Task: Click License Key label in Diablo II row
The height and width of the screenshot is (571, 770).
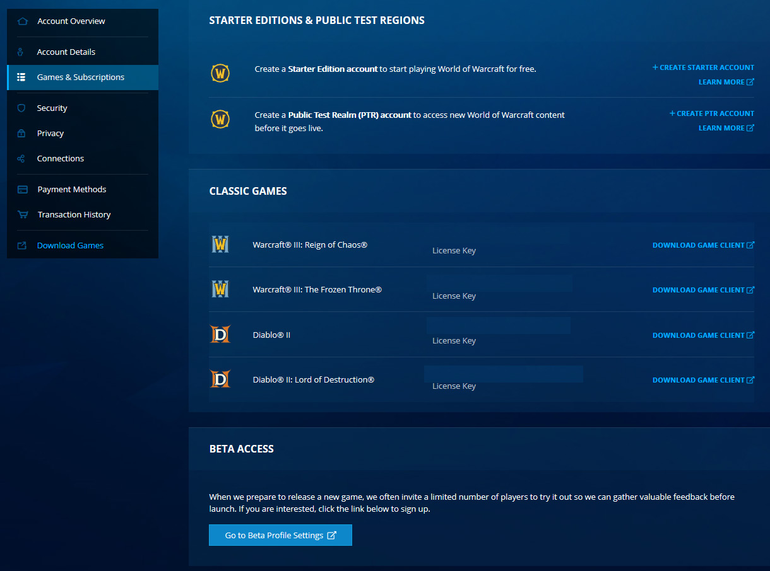Action: pyautogui.click(x=454, y=341)
